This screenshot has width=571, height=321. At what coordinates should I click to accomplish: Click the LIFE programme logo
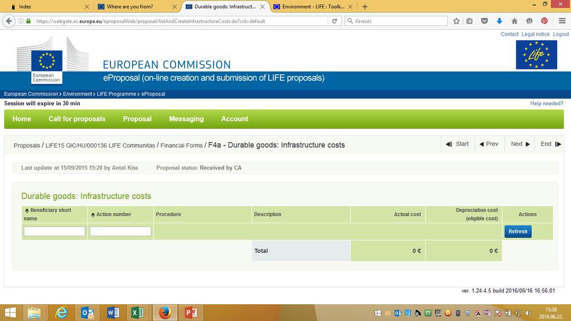(536, 55)
